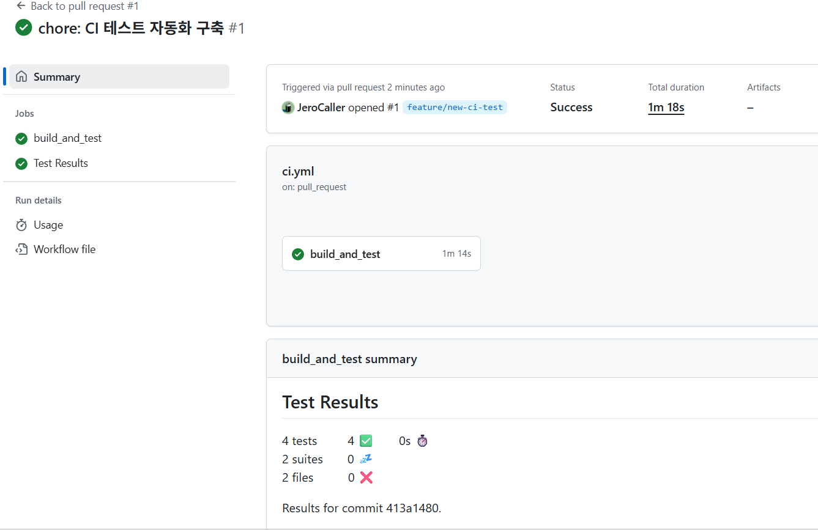Click the zzz skipped tests icon
This screenshot has width=818, height=530.
point(366,459)
